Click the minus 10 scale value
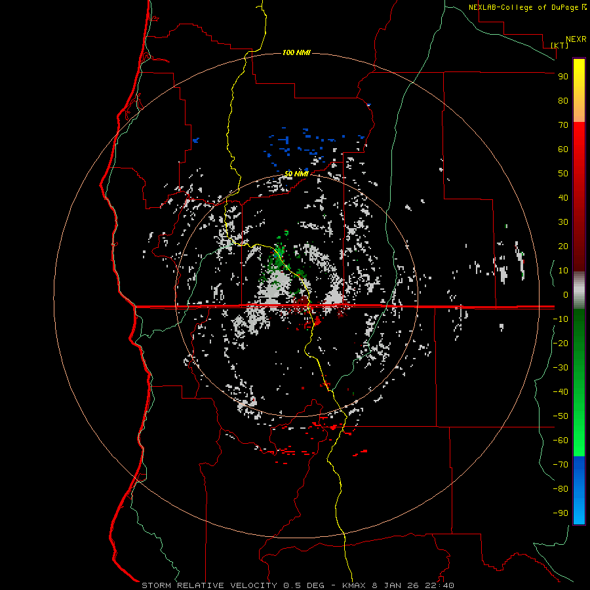The height and width of the screenshot is (590, 590). [560, 319]
